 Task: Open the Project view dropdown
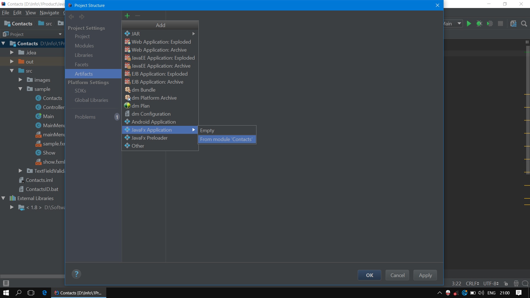click(x=60, y=34)
